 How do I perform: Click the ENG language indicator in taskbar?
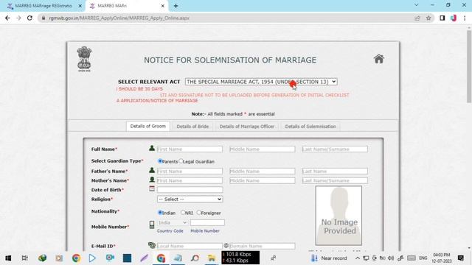[x=423, y=258]
